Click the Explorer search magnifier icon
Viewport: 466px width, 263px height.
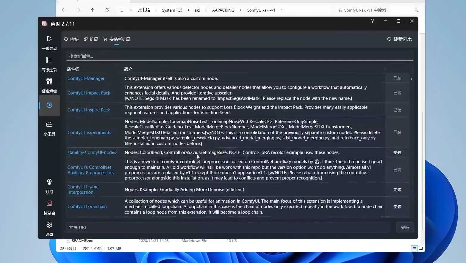click(416, 10)
